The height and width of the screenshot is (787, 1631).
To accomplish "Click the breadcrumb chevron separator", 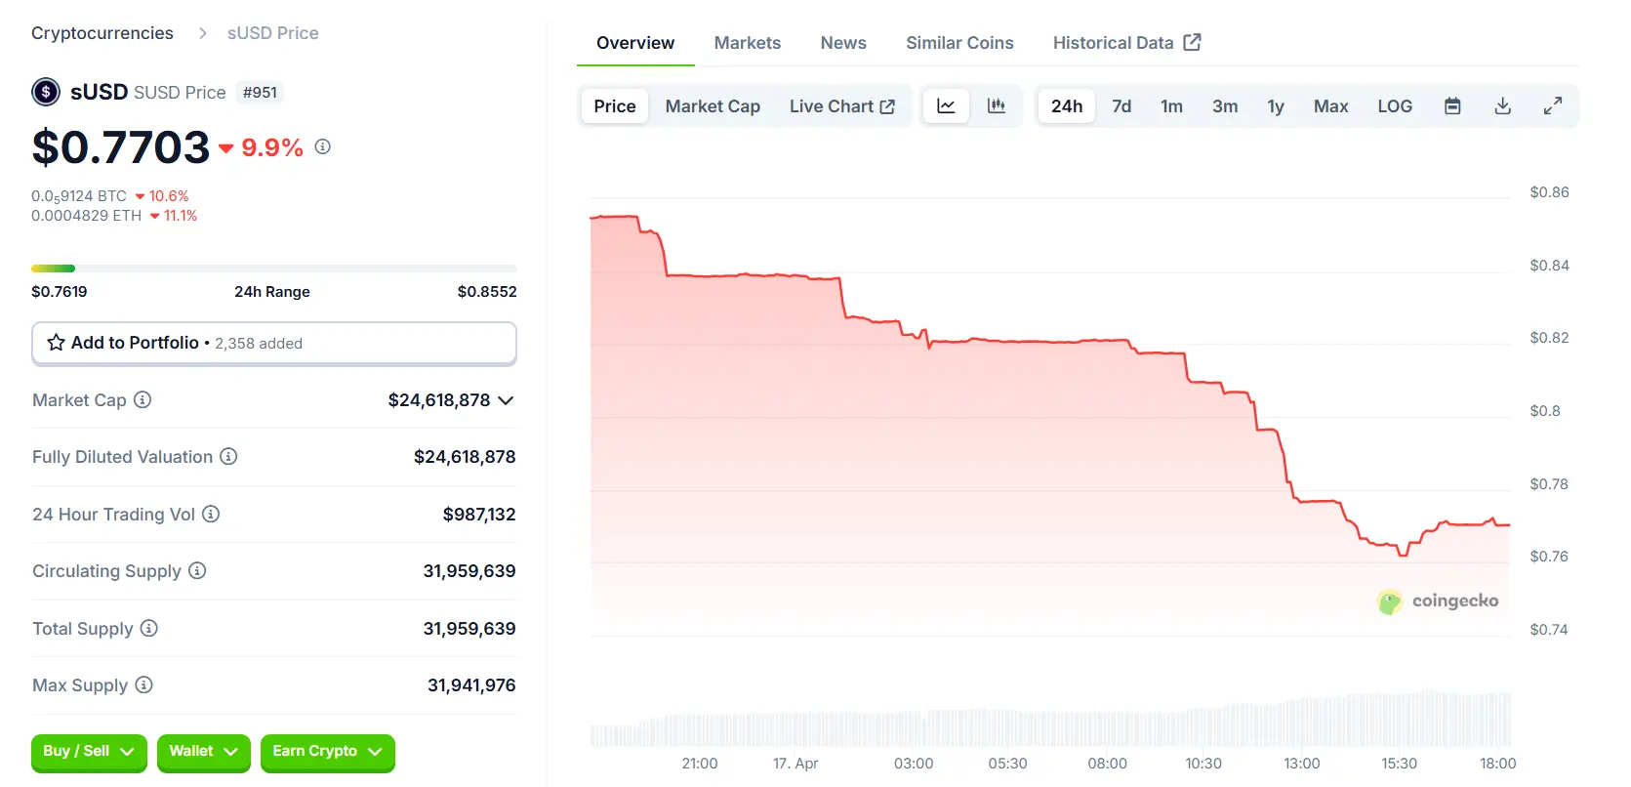I will pyautogui.click(x=203, y=33).
